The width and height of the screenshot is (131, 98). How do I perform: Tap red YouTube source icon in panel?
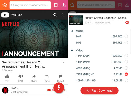[127, 22]
